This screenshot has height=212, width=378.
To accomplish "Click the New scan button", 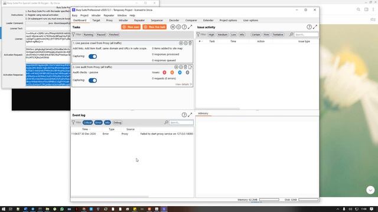I will 131,27.
